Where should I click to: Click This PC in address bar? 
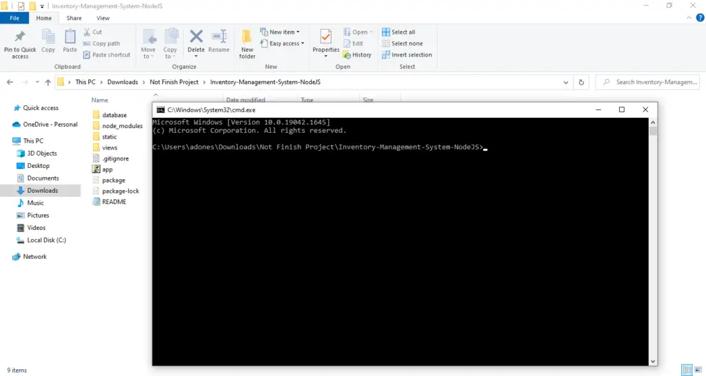85,82
